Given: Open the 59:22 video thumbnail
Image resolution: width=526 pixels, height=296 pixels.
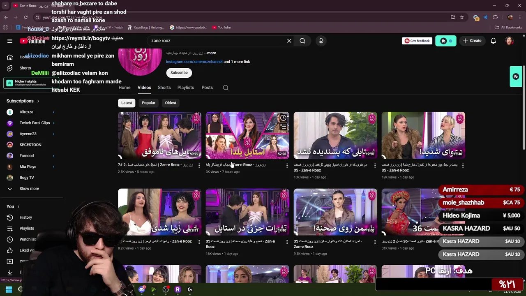Looking at the screenshot, I should click(x=160, y=135).
